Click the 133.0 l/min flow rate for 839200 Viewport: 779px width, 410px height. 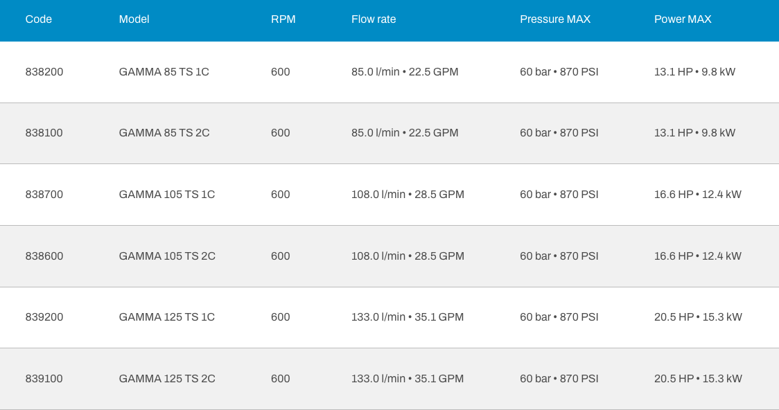pos(378,317)
